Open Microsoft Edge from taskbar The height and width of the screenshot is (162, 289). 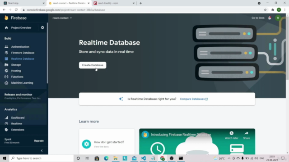tap(106, 158)
